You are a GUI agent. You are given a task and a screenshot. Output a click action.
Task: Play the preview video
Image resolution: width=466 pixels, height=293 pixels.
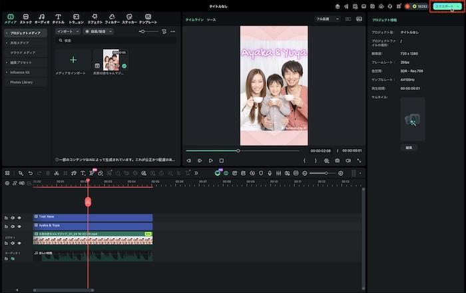tap(211, 160)
